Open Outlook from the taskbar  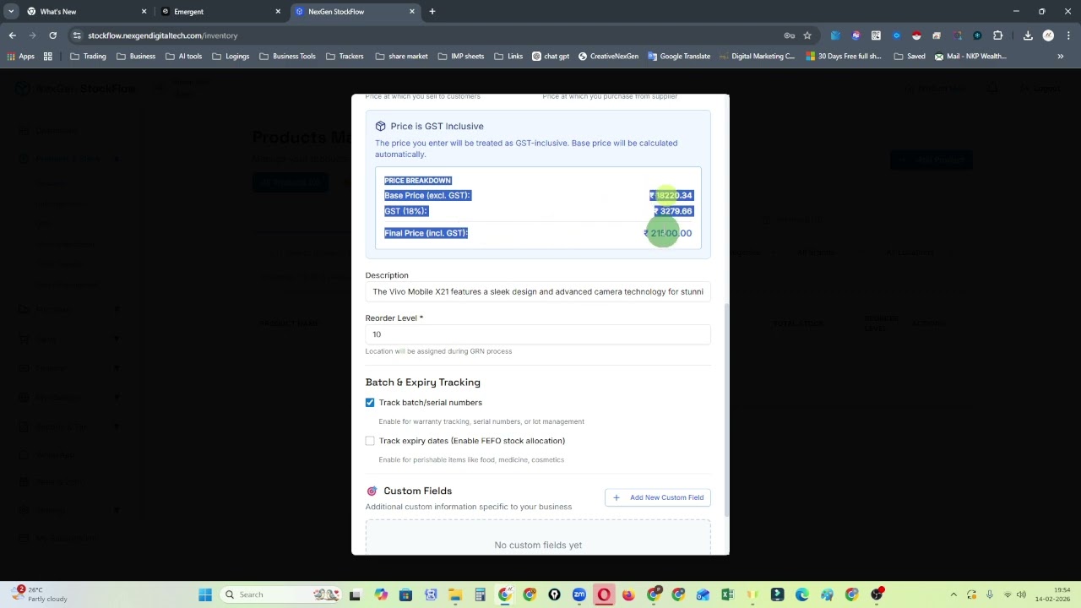[x=703, y=594]
